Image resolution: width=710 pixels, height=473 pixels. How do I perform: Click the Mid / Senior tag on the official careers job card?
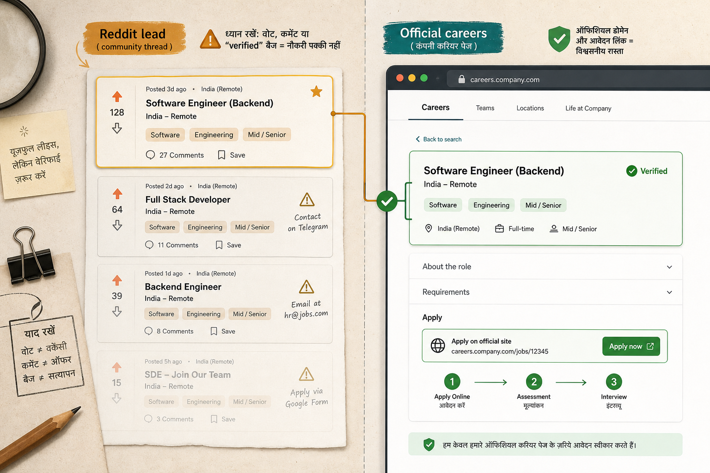(x=543, y=205)
